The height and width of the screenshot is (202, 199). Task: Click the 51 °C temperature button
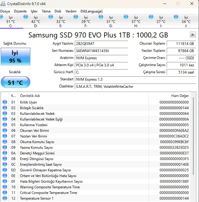[x=16, y=82]
